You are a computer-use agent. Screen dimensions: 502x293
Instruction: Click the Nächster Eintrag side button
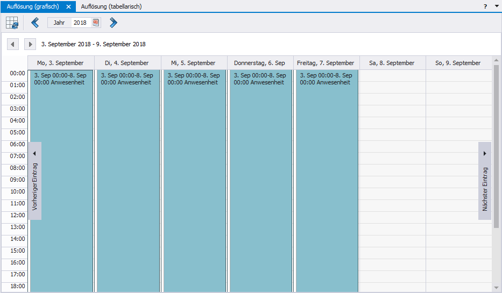(x=485, y=181)
